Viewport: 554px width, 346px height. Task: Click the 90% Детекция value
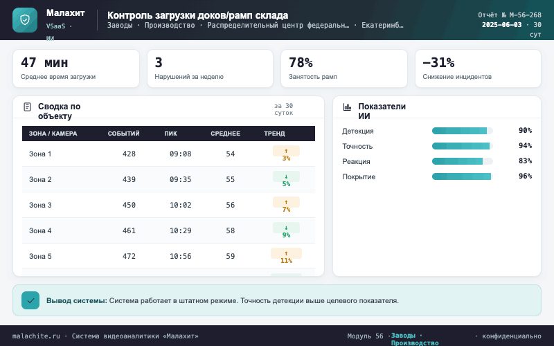coord(525,131)
